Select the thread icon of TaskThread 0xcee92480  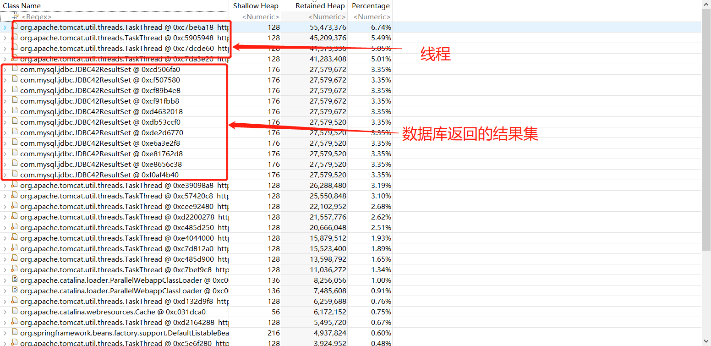(15, 206)
